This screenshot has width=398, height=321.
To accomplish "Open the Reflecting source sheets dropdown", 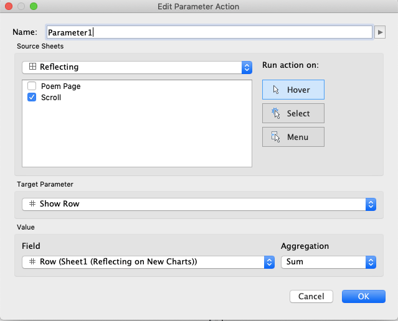I will 247,67.
